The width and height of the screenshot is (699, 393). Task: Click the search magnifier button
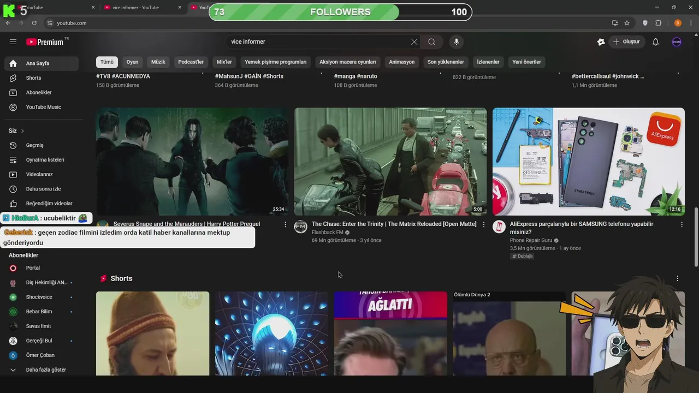(431, 42)
